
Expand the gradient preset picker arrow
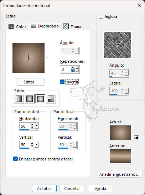pyautogui.click(x=47, y=58)
